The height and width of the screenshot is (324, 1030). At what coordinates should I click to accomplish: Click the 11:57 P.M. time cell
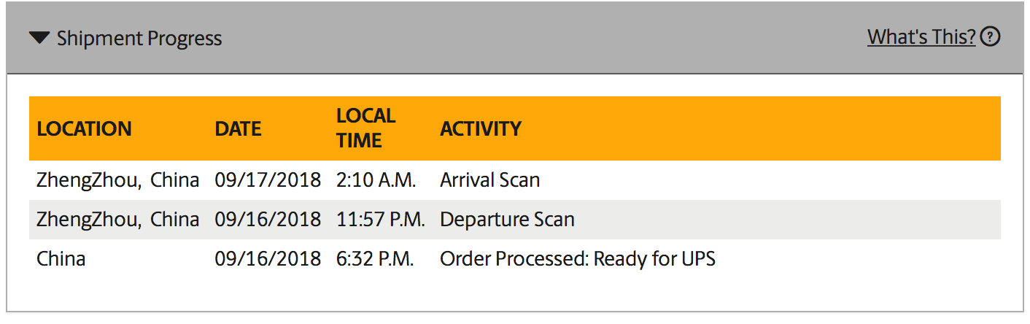pyautogui.click(x=381, y=220)
